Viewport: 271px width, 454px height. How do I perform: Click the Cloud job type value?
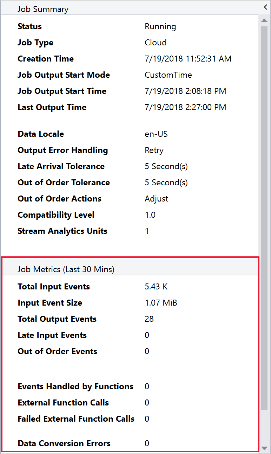[156, 43]
